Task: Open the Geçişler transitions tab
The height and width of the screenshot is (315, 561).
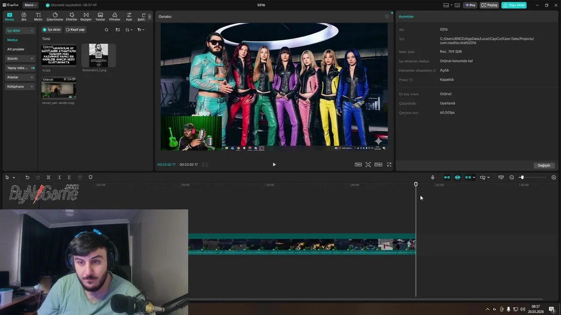Action: (x=86, y=17)
